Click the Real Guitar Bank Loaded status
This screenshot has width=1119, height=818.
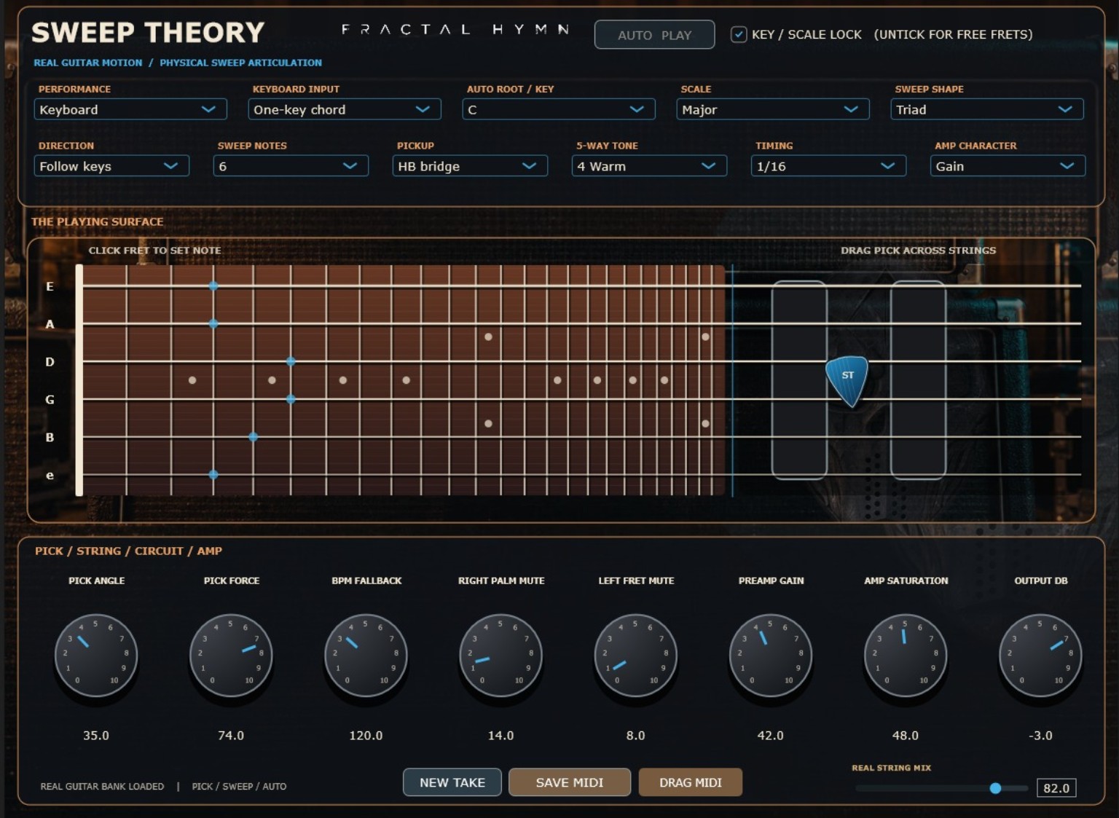102,787
